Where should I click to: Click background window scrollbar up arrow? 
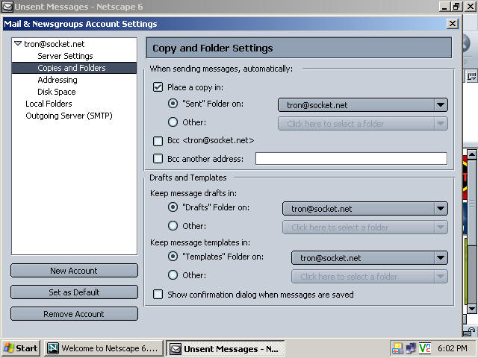[472, 154]
